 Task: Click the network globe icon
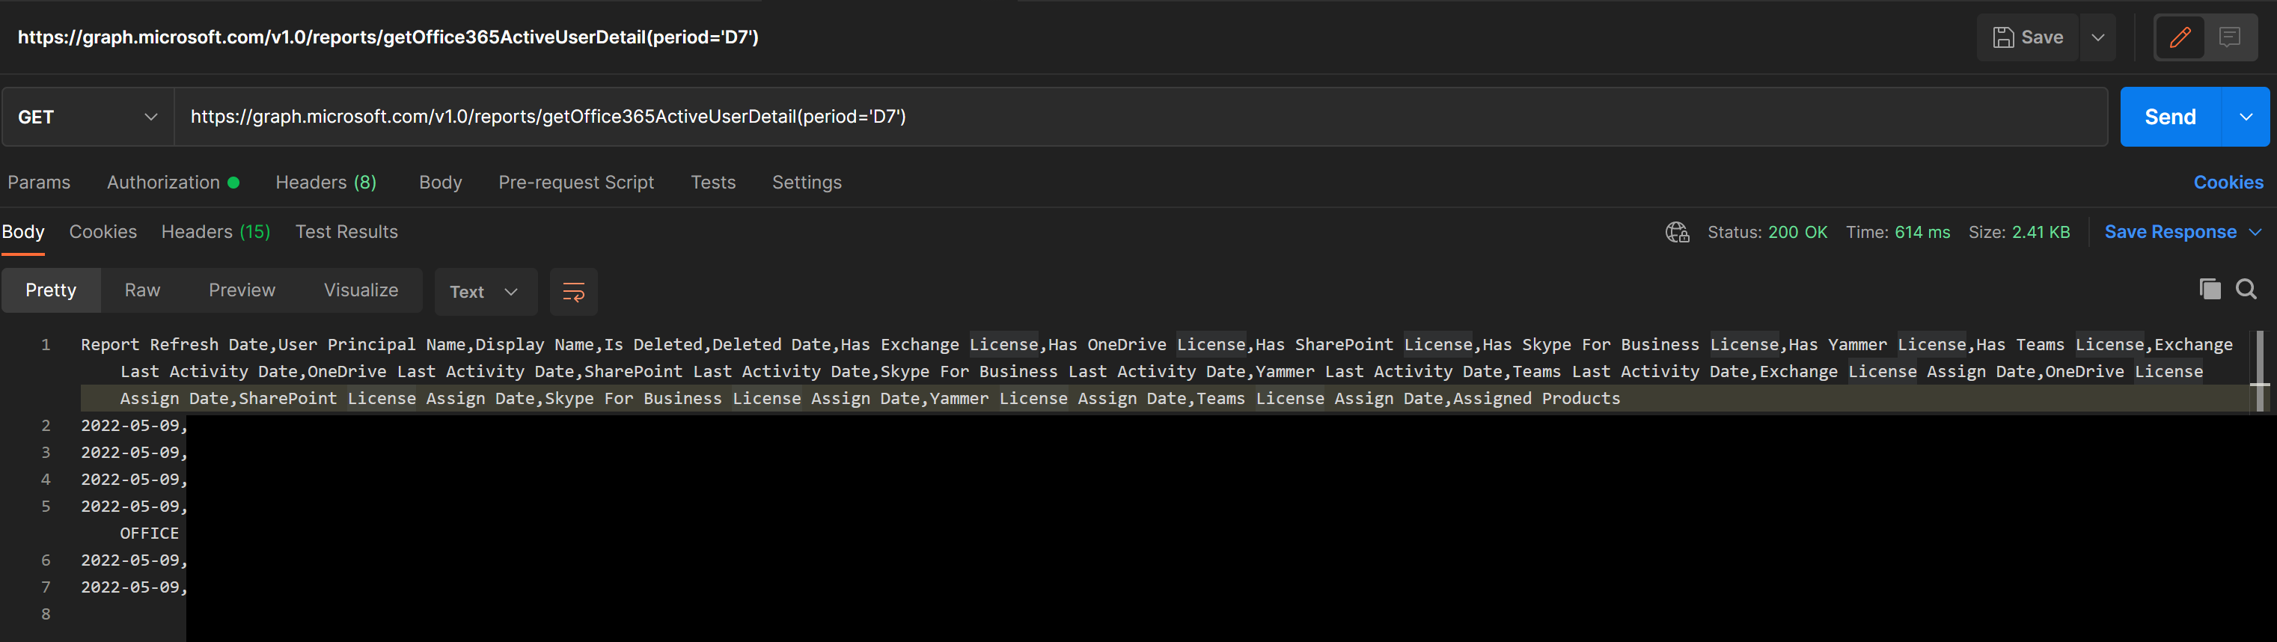[1677, 232]
